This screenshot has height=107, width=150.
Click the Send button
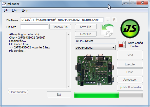[130, 55]
